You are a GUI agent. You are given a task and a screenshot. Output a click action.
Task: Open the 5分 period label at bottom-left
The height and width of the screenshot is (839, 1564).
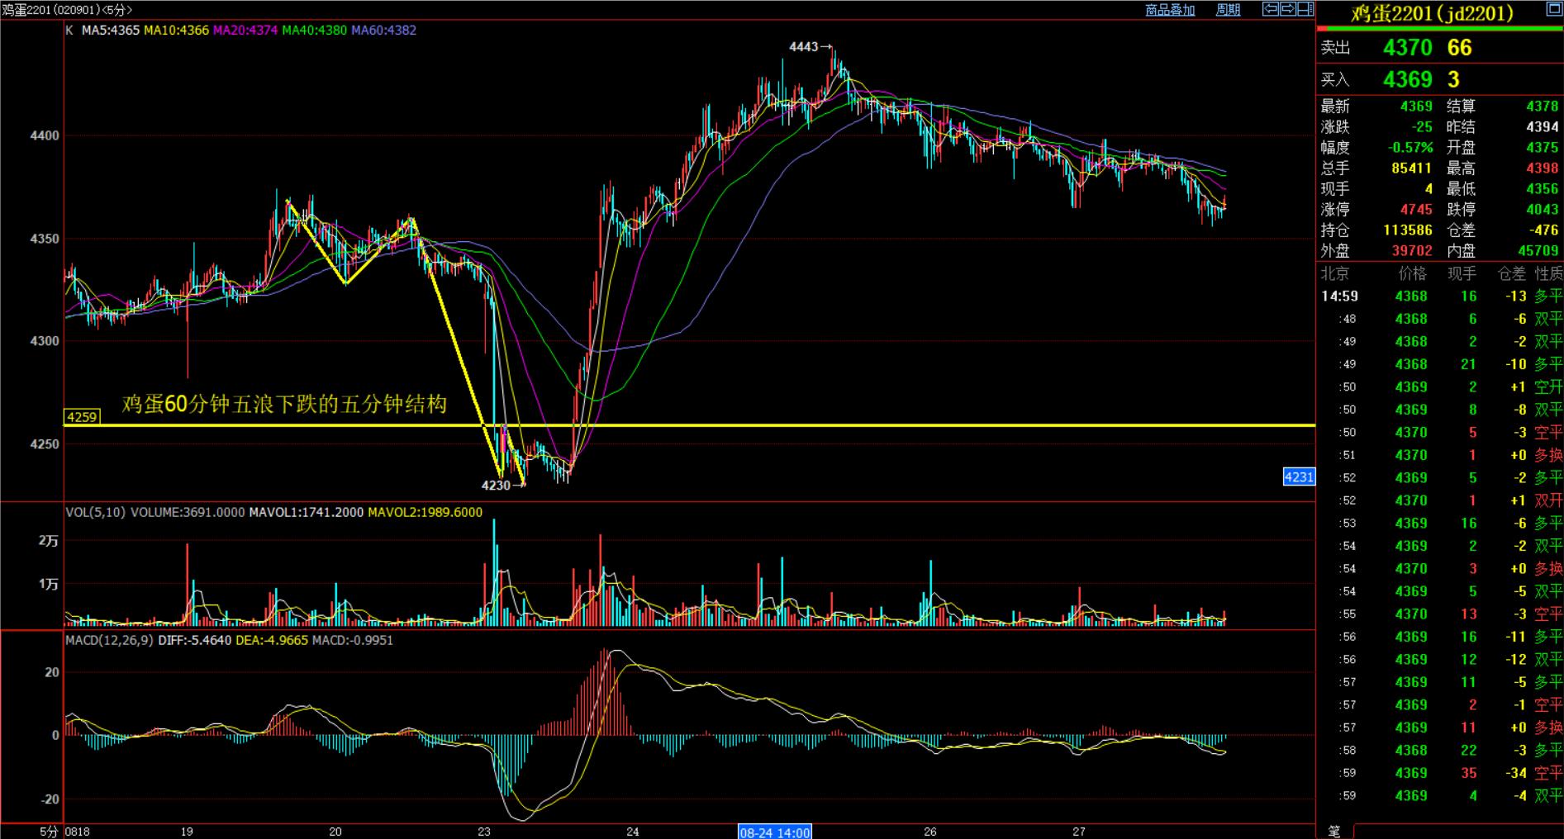(x=50, y=832)
